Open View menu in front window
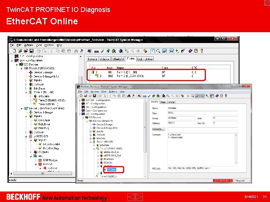This screenshot has width=270, height=202. [x=103, y=92]
